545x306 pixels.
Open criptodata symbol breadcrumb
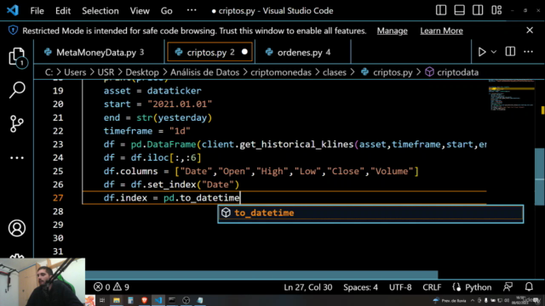[452, 72]
